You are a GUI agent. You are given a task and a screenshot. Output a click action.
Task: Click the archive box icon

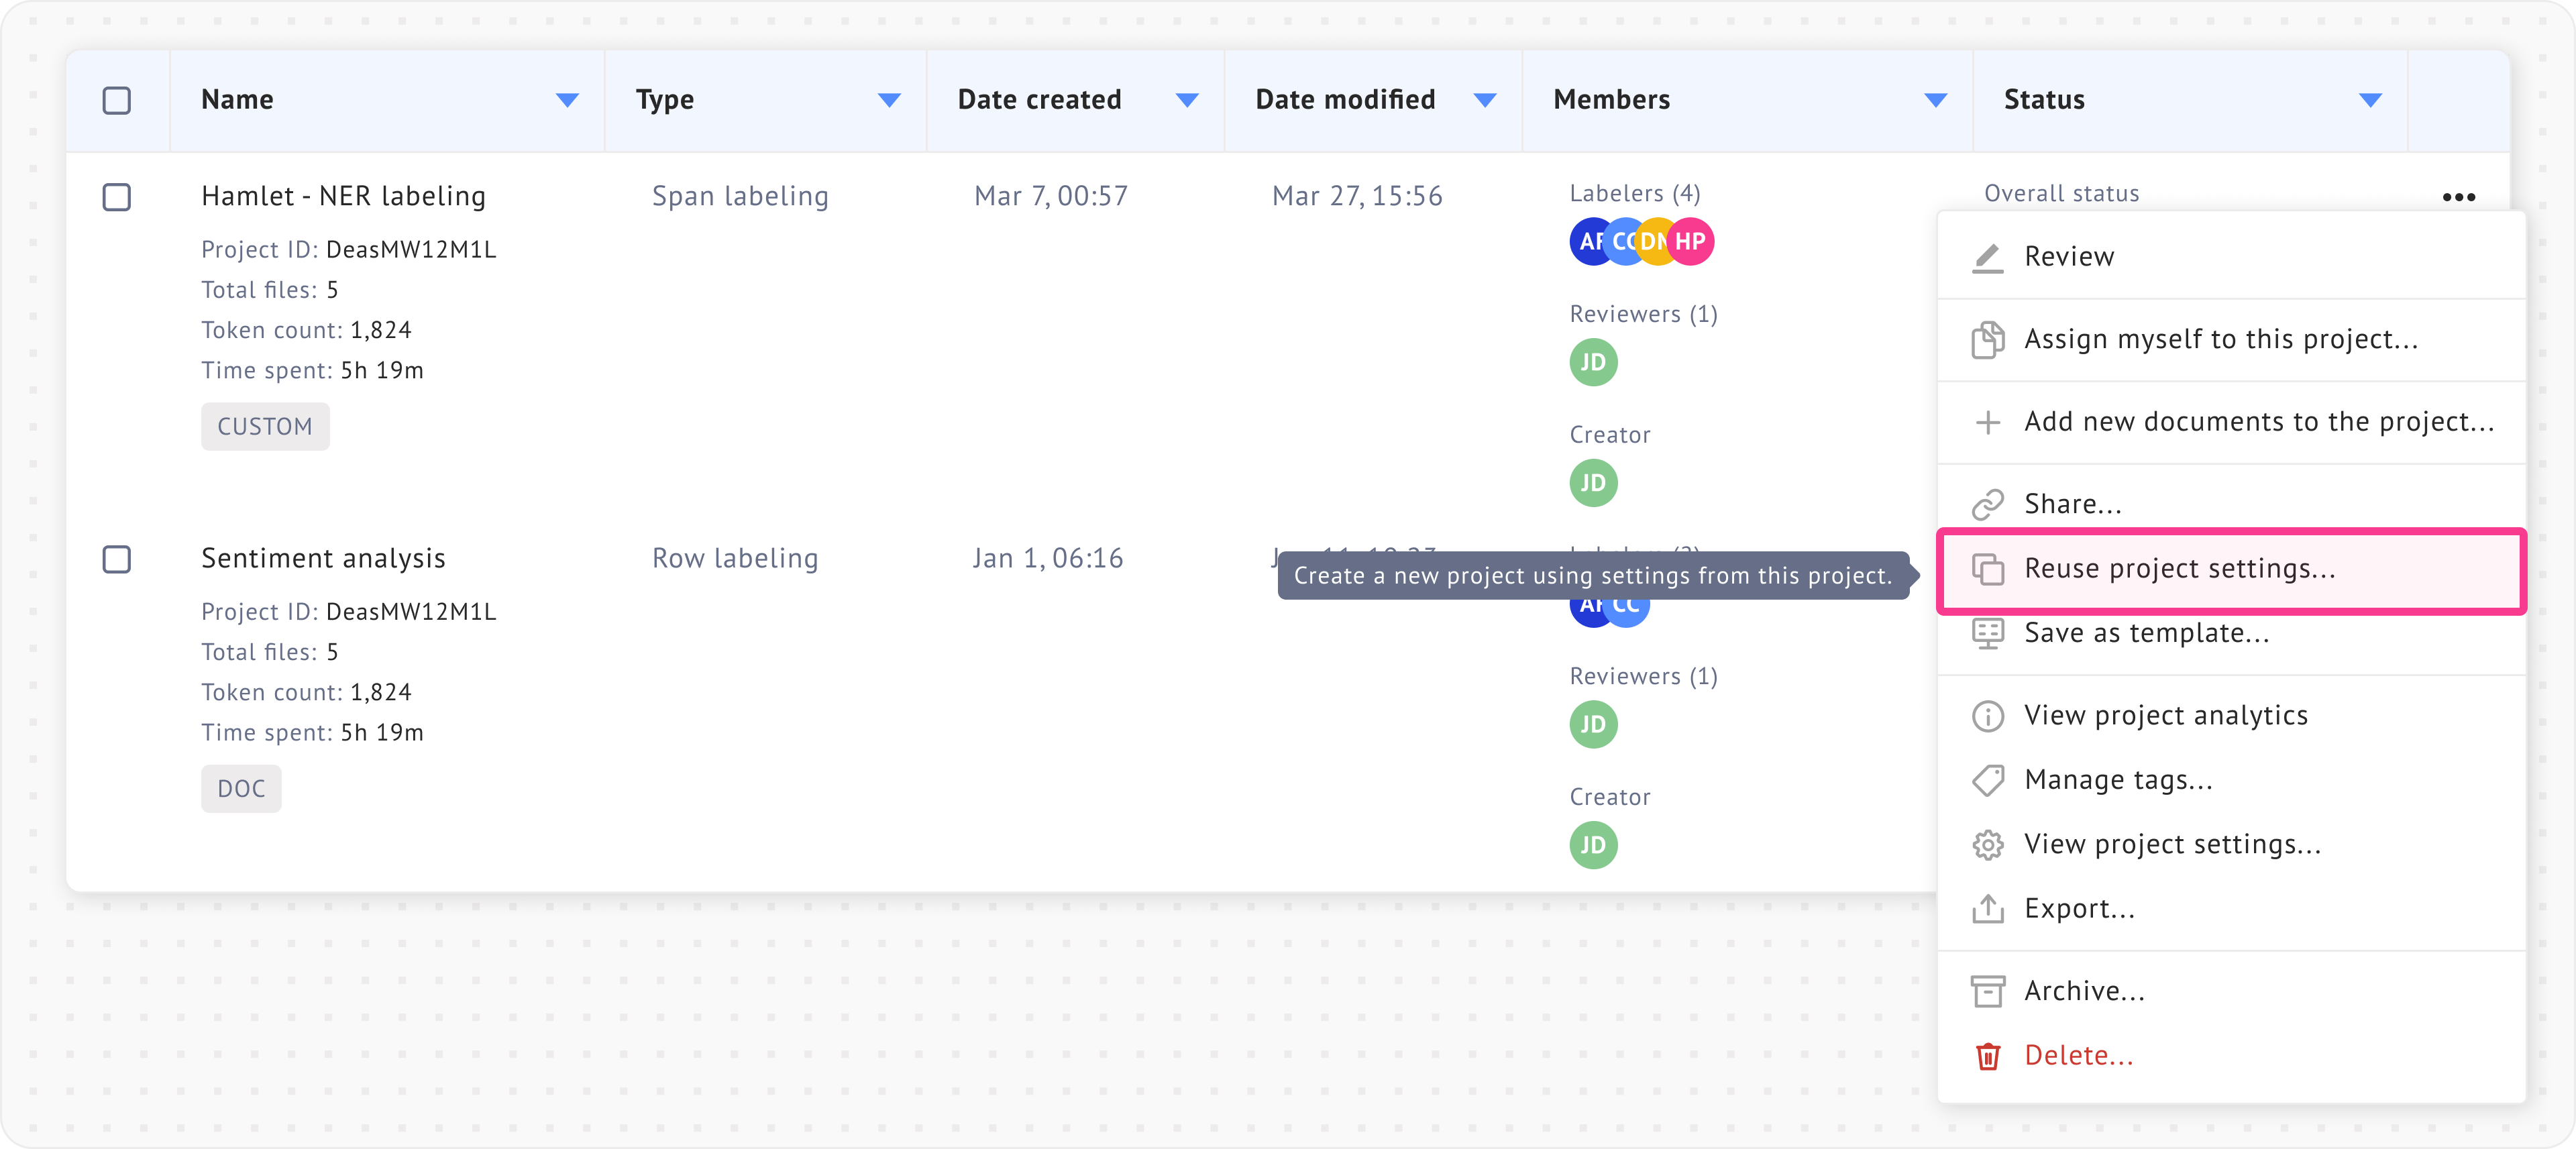(1987, 991)
